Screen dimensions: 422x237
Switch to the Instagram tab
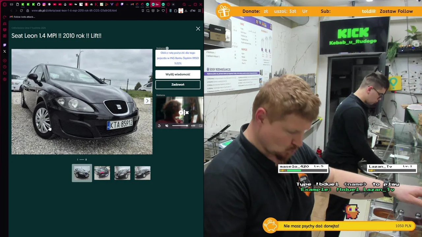pos(44,4)
